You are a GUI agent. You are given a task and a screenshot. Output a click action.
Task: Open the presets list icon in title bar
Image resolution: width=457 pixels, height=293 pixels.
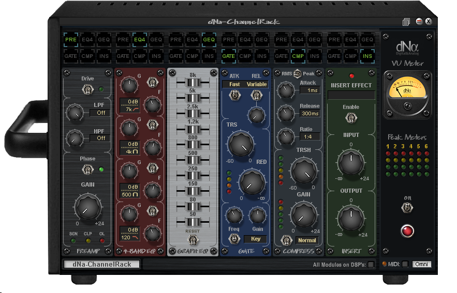(406, 22)
